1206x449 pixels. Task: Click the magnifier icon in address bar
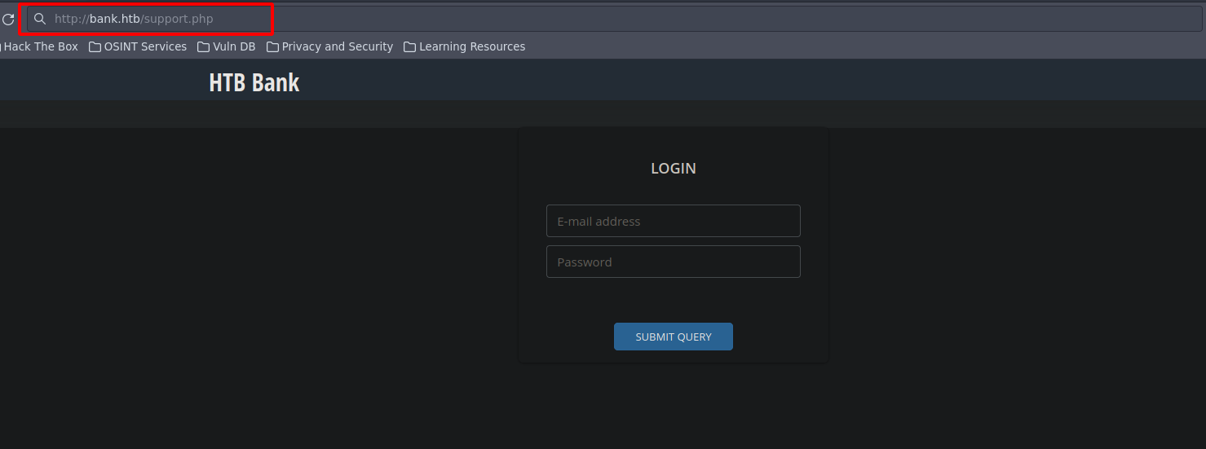point(39,19)
